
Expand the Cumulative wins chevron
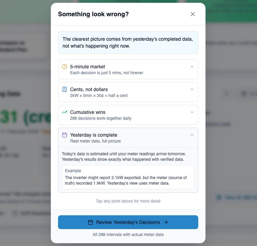coord(192,112)
